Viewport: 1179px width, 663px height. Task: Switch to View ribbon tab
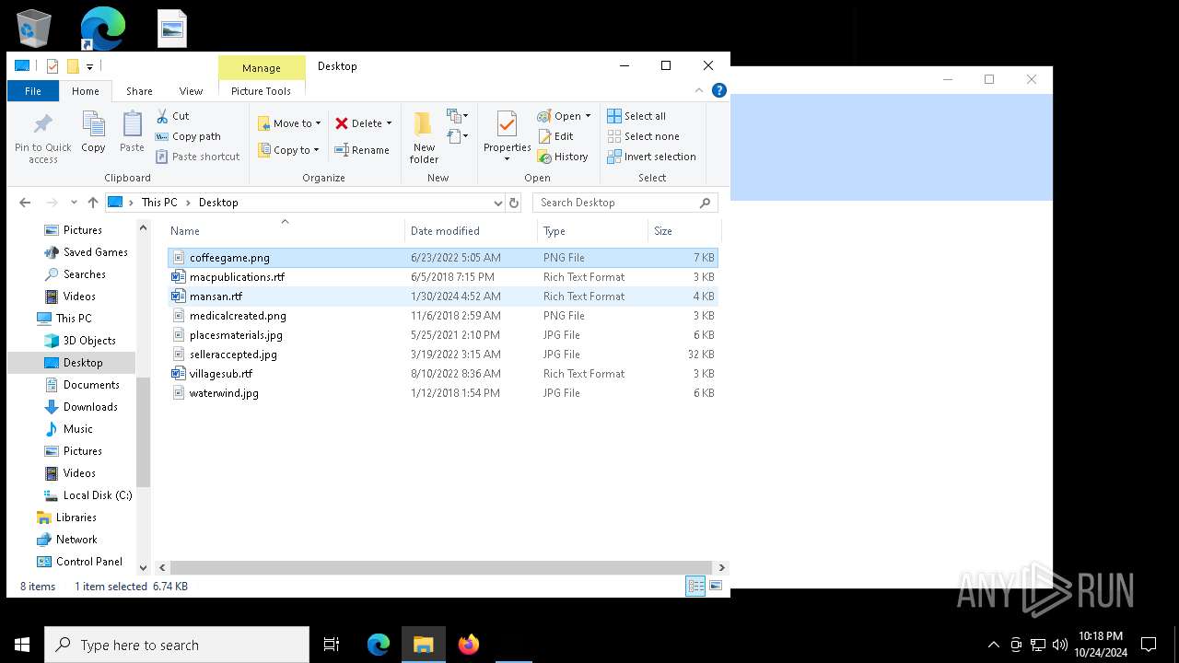[191, 91]
